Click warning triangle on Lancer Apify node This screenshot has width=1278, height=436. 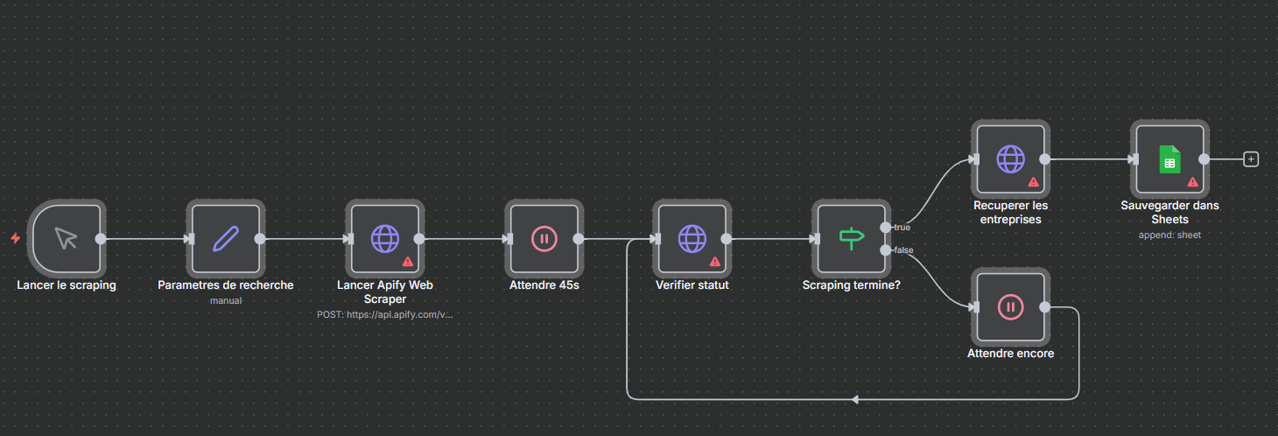click(x=408, y=261)
